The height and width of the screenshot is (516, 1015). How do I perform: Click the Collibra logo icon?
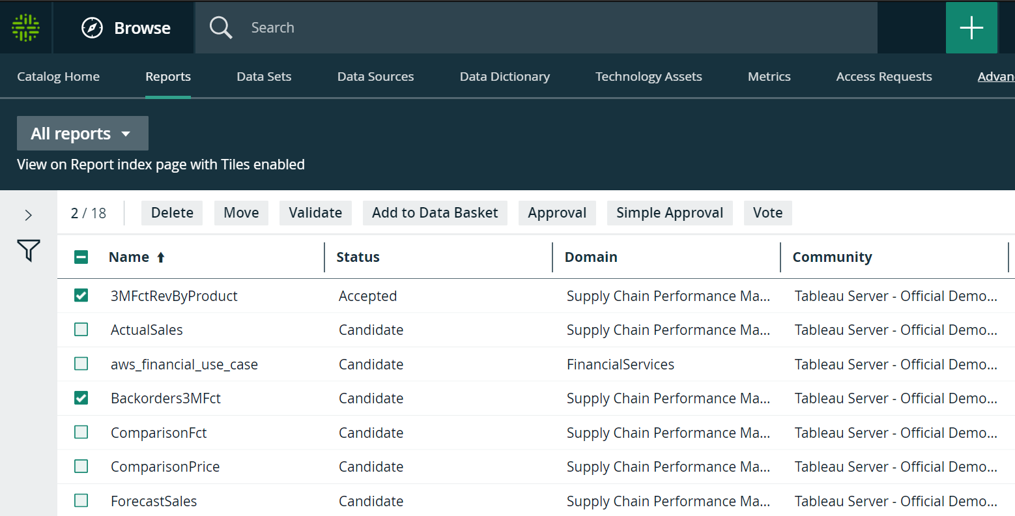(25, 27)
